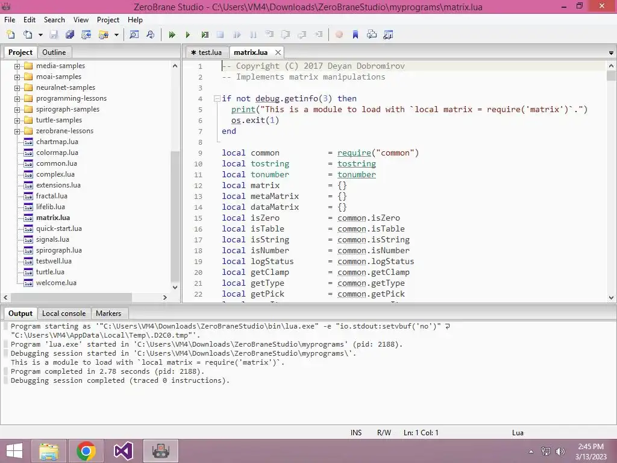This screenshot has width=617, height=463.
Task: Expand the turtle-samples folder
Action: pos(17,121)
